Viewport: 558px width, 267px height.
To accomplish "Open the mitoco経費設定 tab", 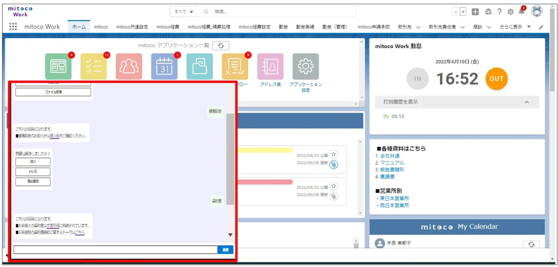I will (254, 27).
